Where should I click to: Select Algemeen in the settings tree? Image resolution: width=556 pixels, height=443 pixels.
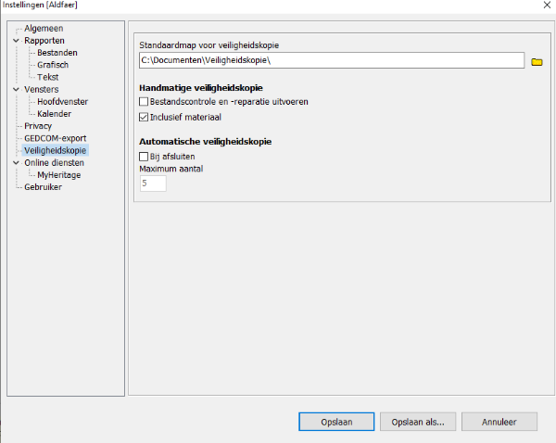click(x=44, y=29)
